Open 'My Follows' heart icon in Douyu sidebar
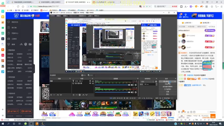 point(9,22)
